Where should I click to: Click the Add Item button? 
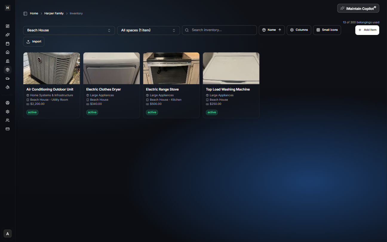point(367,30)
